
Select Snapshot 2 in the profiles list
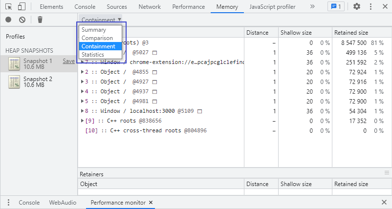(x=38, y=82)
